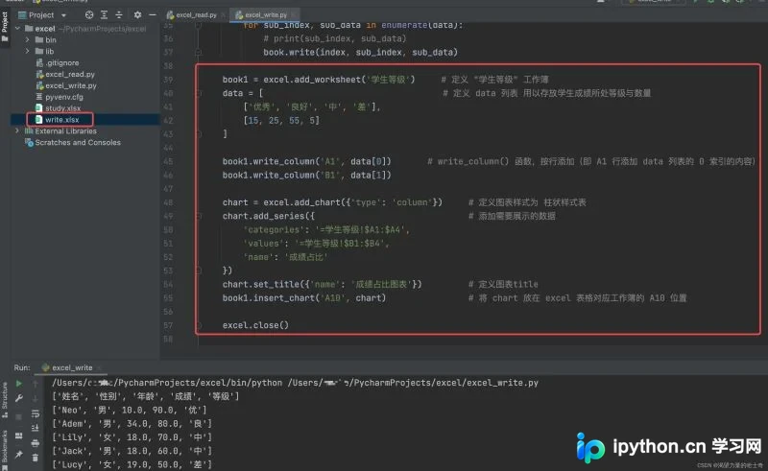Expand External Libraries node
Viewport: 768px width, 471px height.
pos(17,130)
